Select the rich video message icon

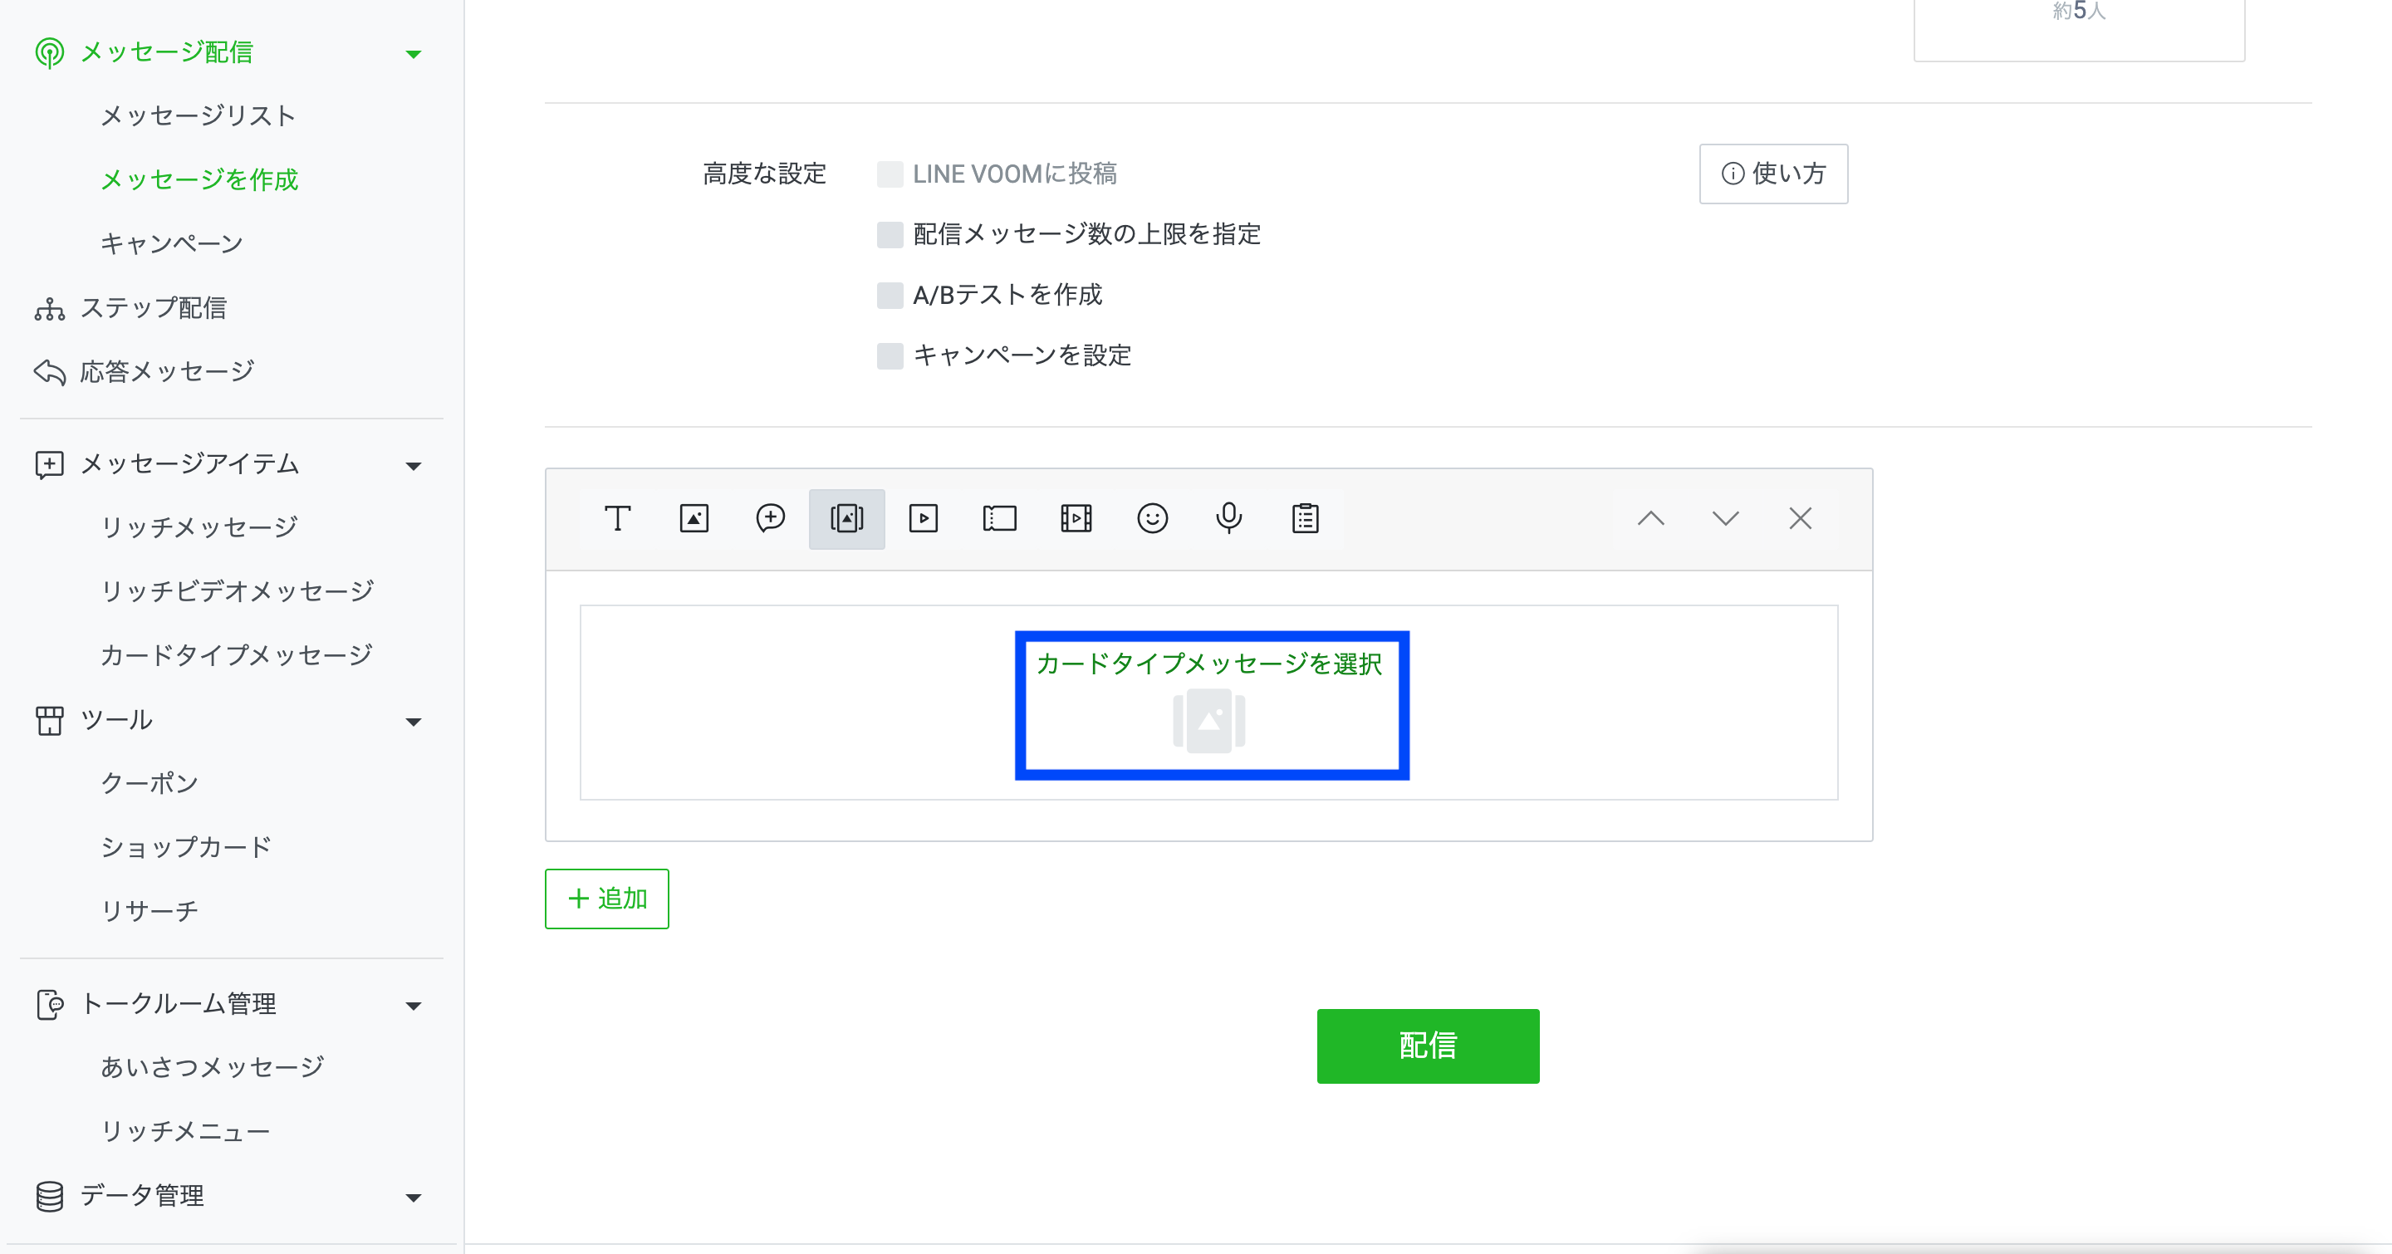(1076, 518)
